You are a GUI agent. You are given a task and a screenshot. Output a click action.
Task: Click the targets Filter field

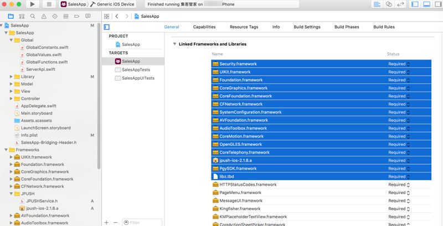[142, 222]
